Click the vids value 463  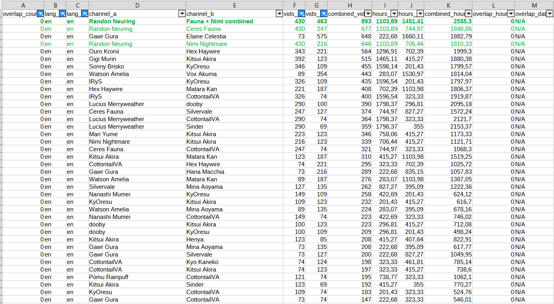pyautogui.click(x=317, y=21)
